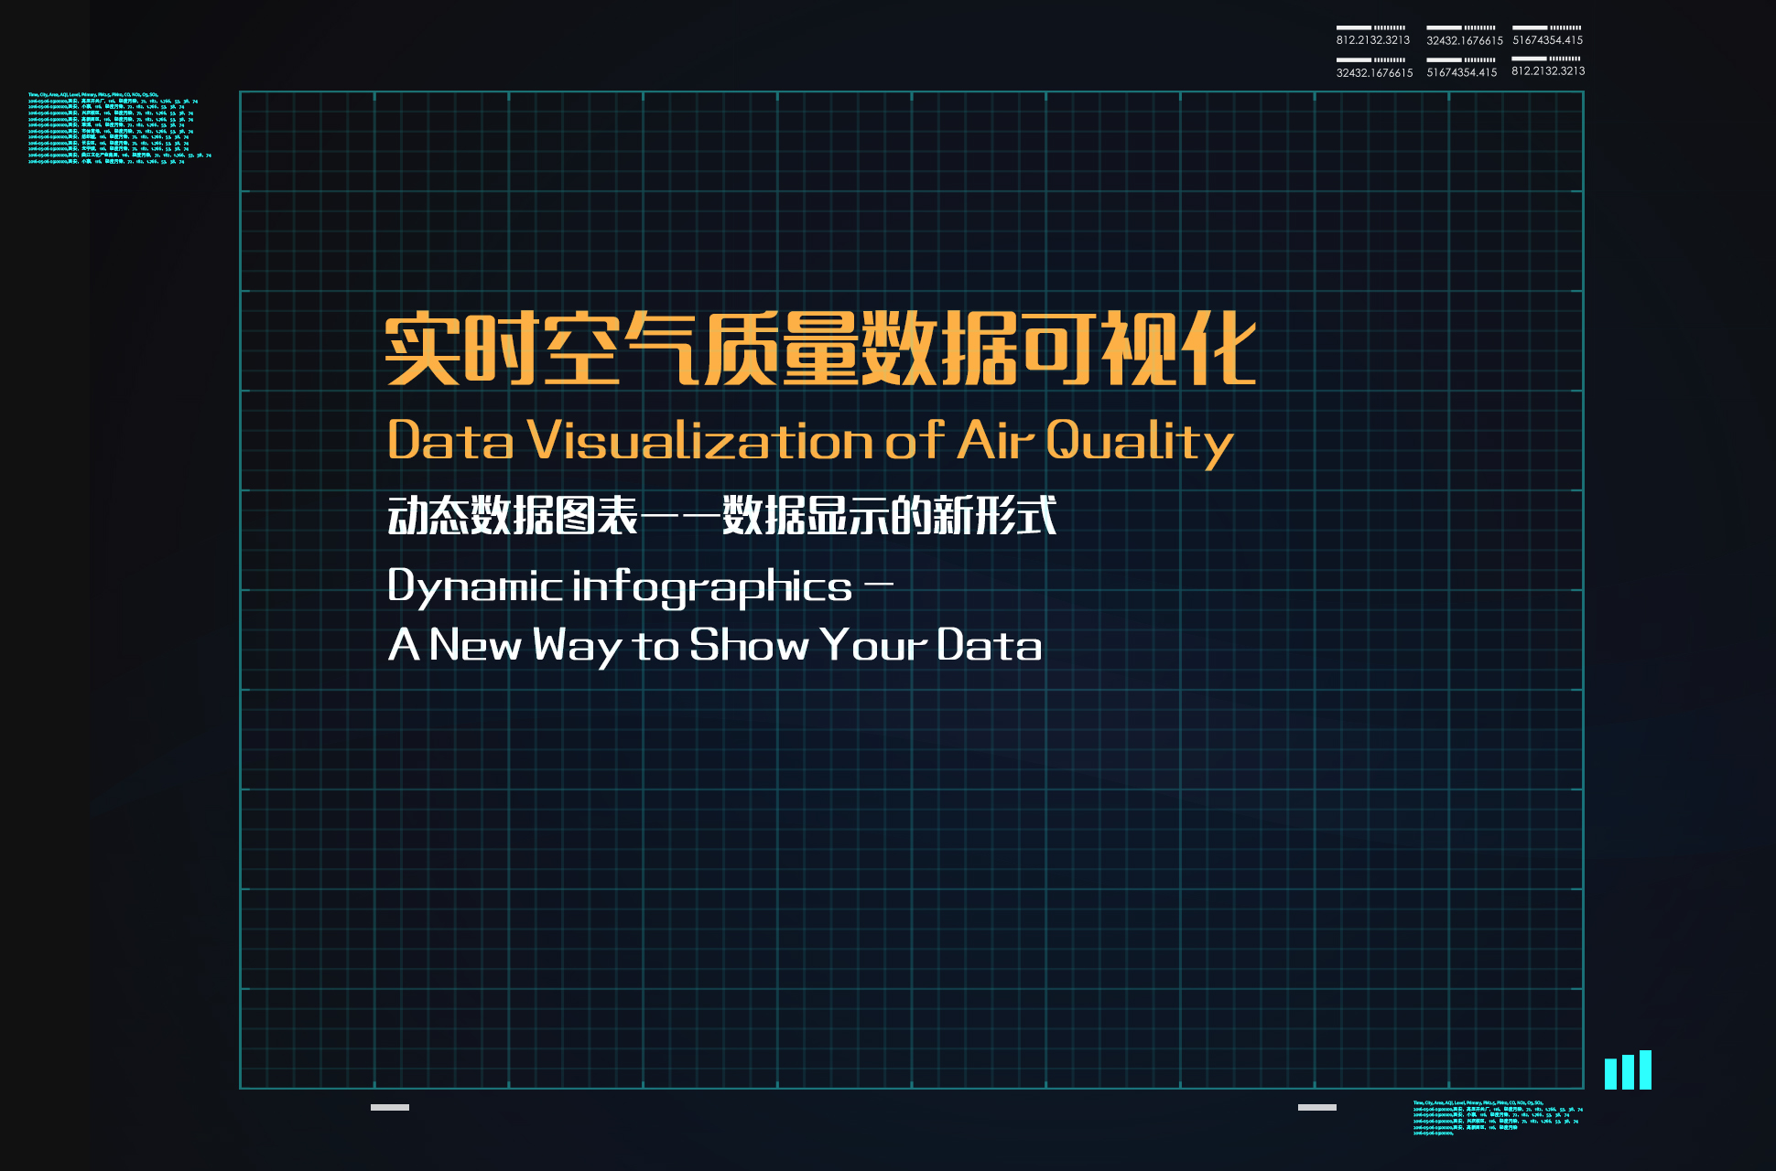
Task: Select 'A New Way to Show Your Data'
Action: (x=715, y=646)
